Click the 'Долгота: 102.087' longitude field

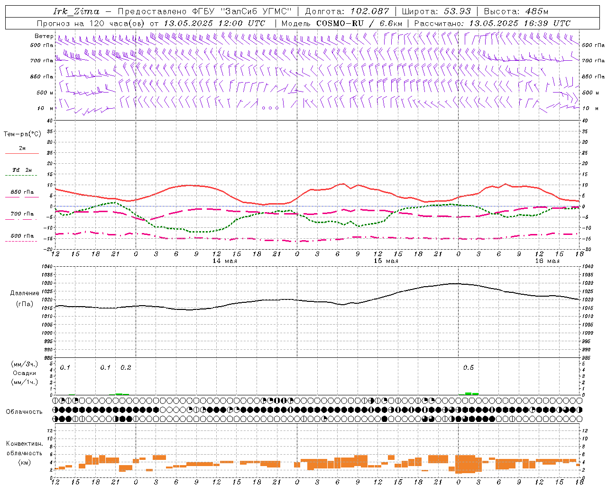(x=347, y=11)
